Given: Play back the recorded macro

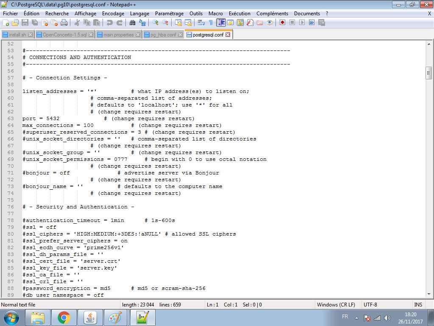Looking at the screenshot, I should (302, 23).
